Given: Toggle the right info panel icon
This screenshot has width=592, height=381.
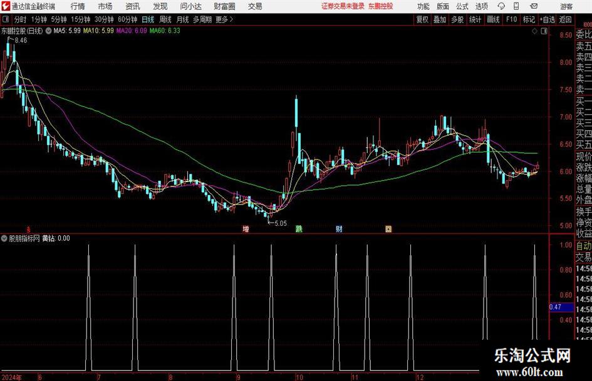Looking at the screenshot, I should click(544, 31).
